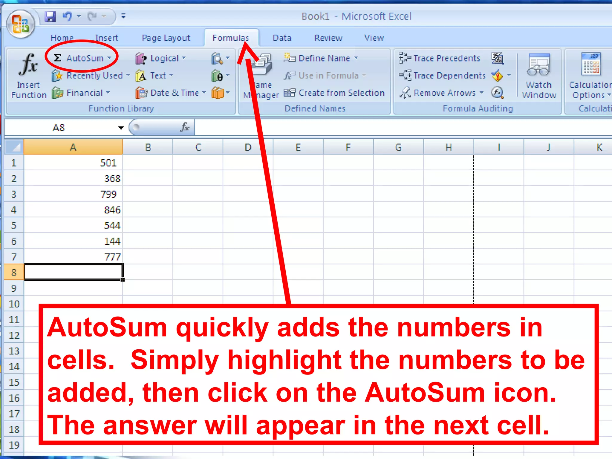Viewport: 612px width, 459px height.
Task: Click Trace Precedents
Action: point(440,58)
